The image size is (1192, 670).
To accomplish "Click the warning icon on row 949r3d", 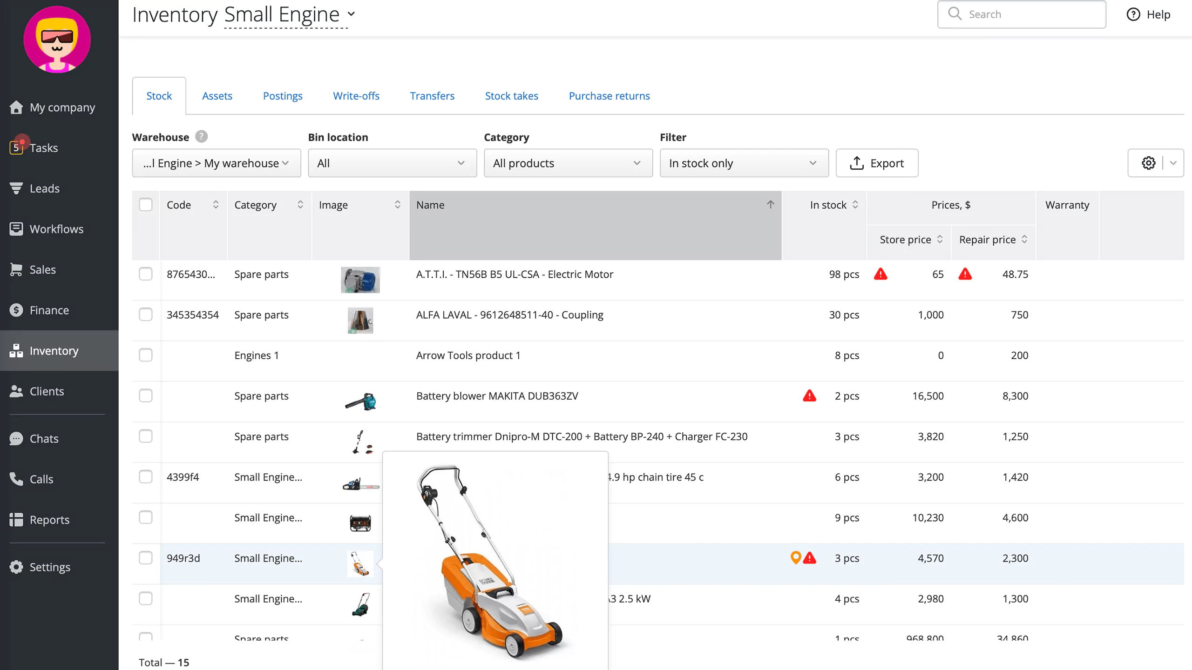I will [x=809, y=558].
